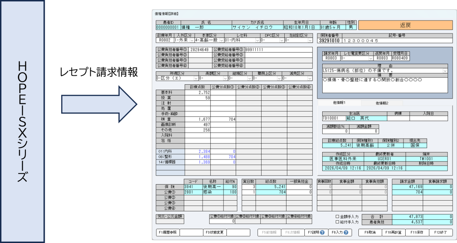This screenshot has height=243, width=457.
Task: Enable the 金額手入力 checkbox
Action: click(x=337, y=217)
